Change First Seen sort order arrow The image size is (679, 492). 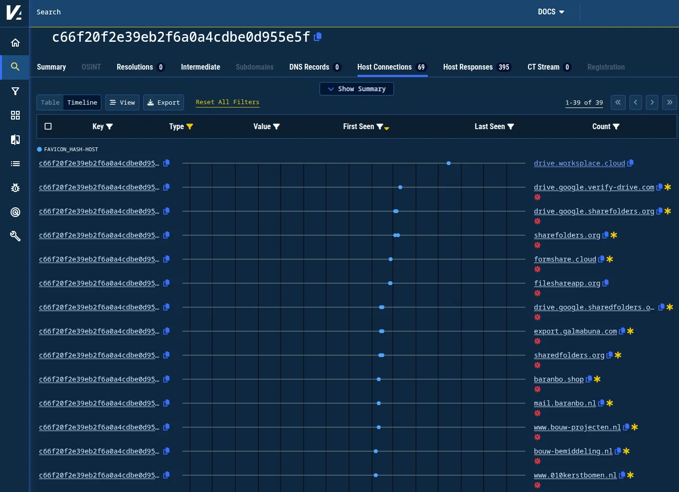click(x=387, y=128)
